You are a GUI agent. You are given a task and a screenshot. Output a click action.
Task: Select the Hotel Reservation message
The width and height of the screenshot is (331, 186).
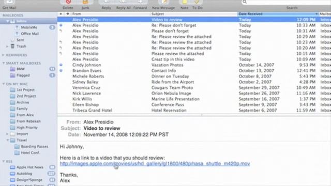194,110
